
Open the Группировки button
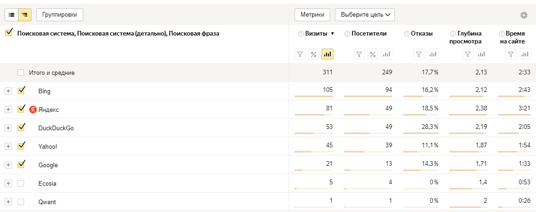[x=60, y=15]
